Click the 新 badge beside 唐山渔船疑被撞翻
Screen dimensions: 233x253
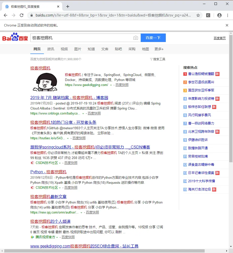click(x=217, y=74)
